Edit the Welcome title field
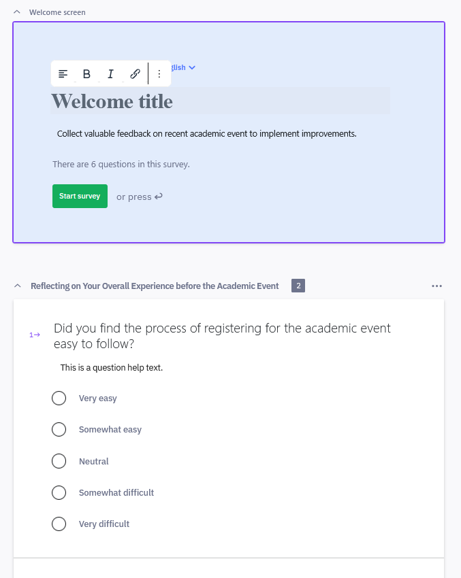 [x=220, y=101]
